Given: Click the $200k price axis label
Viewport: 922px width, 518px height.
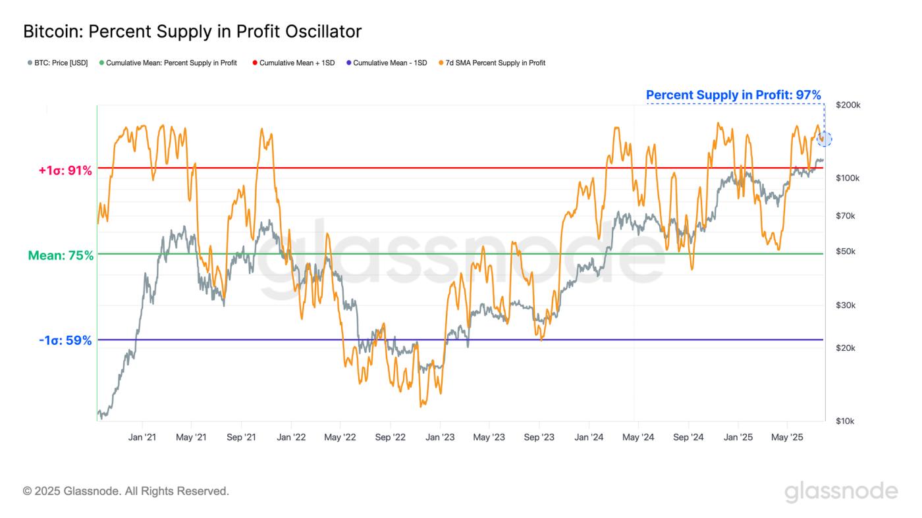Looking at the screenshot, I should click(848, 105).
